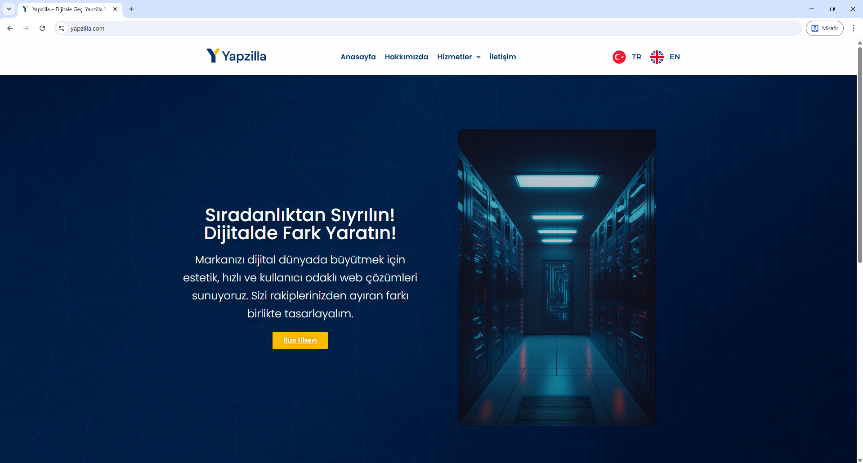The height and width of the screenshot is (463, 863).
Task: Open the Chrome three-dot menu
Action: [854, 28]
